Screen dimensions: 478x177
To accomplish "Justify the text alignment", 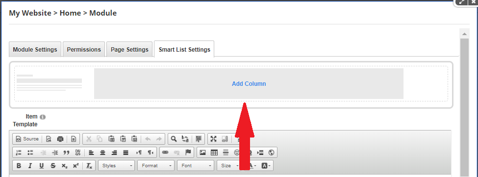I will pyautogui.click(x=126, y=153).
